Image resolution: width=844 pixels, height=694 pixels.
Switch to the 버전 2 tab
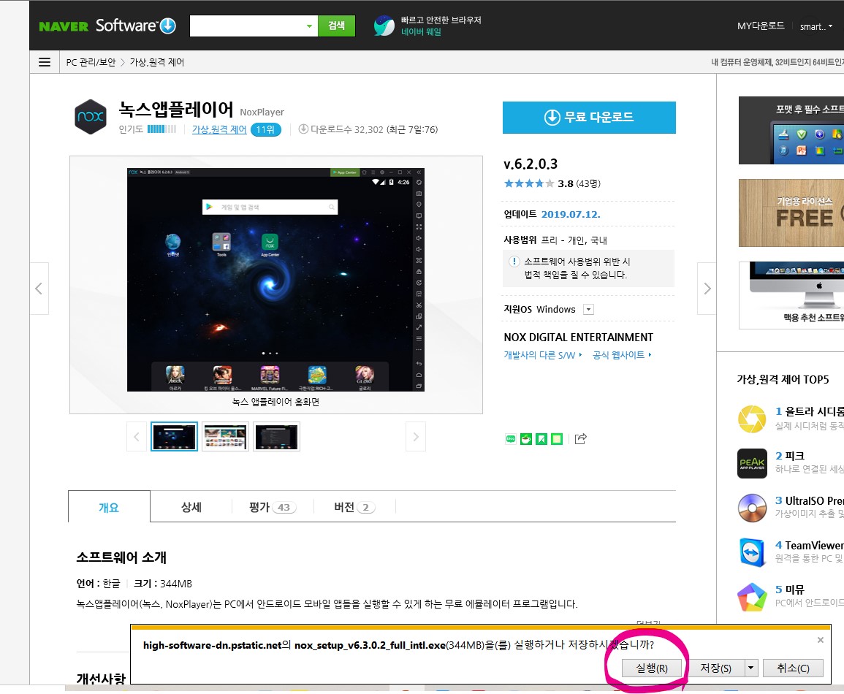point(354,507)
